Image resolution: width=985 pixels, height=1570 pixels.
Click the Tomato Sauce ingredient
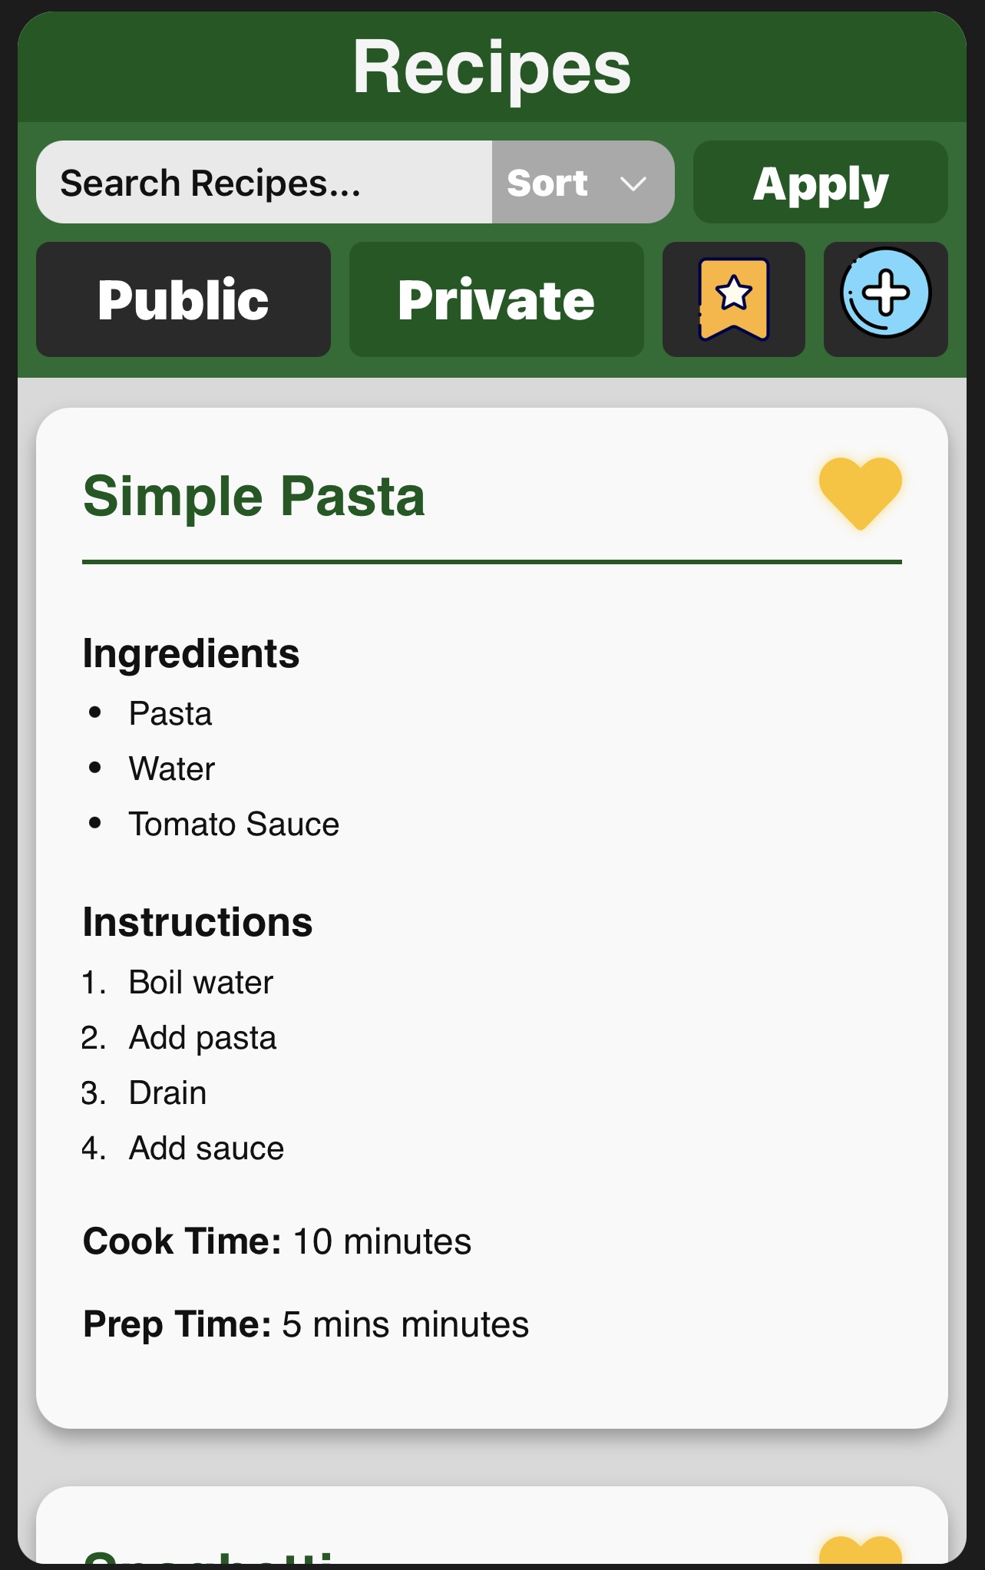(x=234, y=825)
